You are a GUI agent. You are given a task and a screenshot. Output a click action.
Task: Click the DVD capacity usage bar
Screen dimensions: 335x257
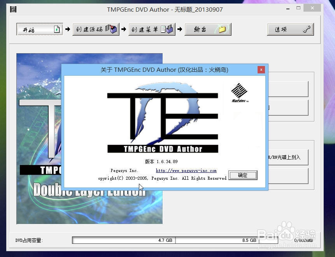[x=175, y=240]
